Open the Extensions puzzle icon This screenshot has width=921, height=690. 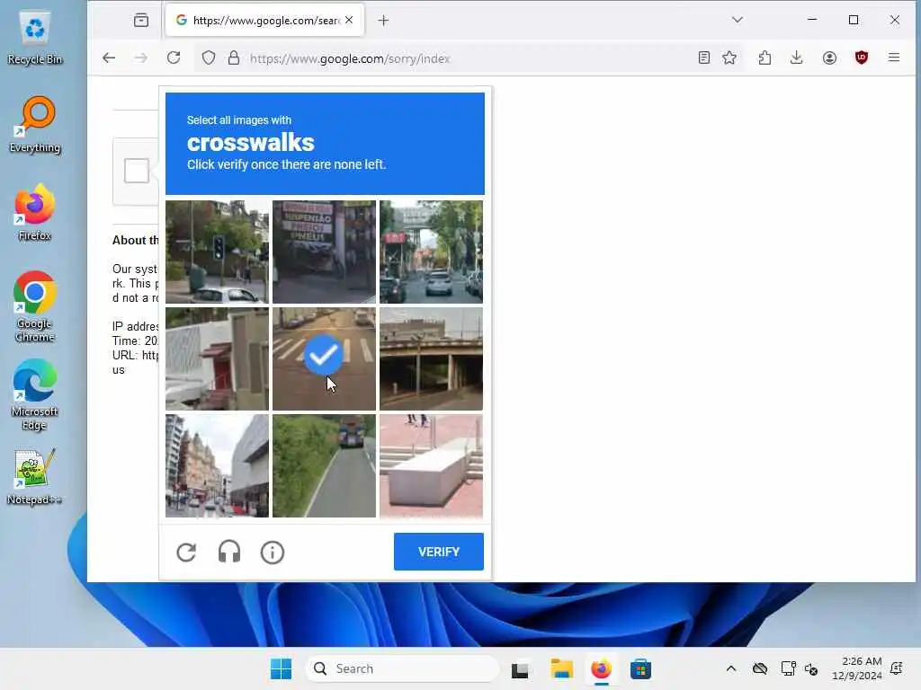[x=765, y=57]
